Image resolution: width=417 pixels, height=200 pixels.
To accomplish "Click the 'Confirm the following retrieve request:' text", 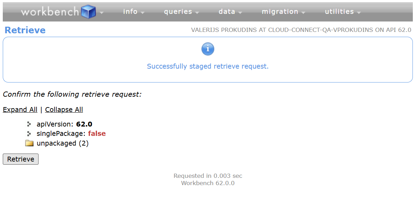I will pyautogui.click(x=72, y=94).
